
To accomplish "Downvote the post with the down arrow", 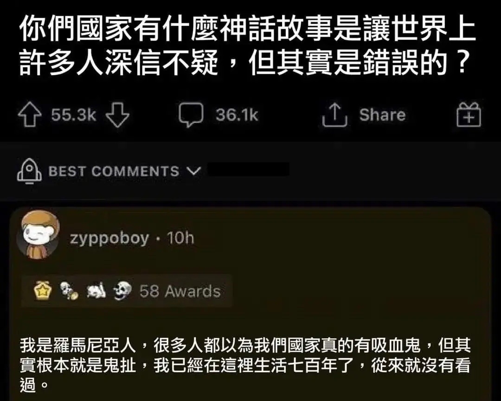I will (117, 115).
